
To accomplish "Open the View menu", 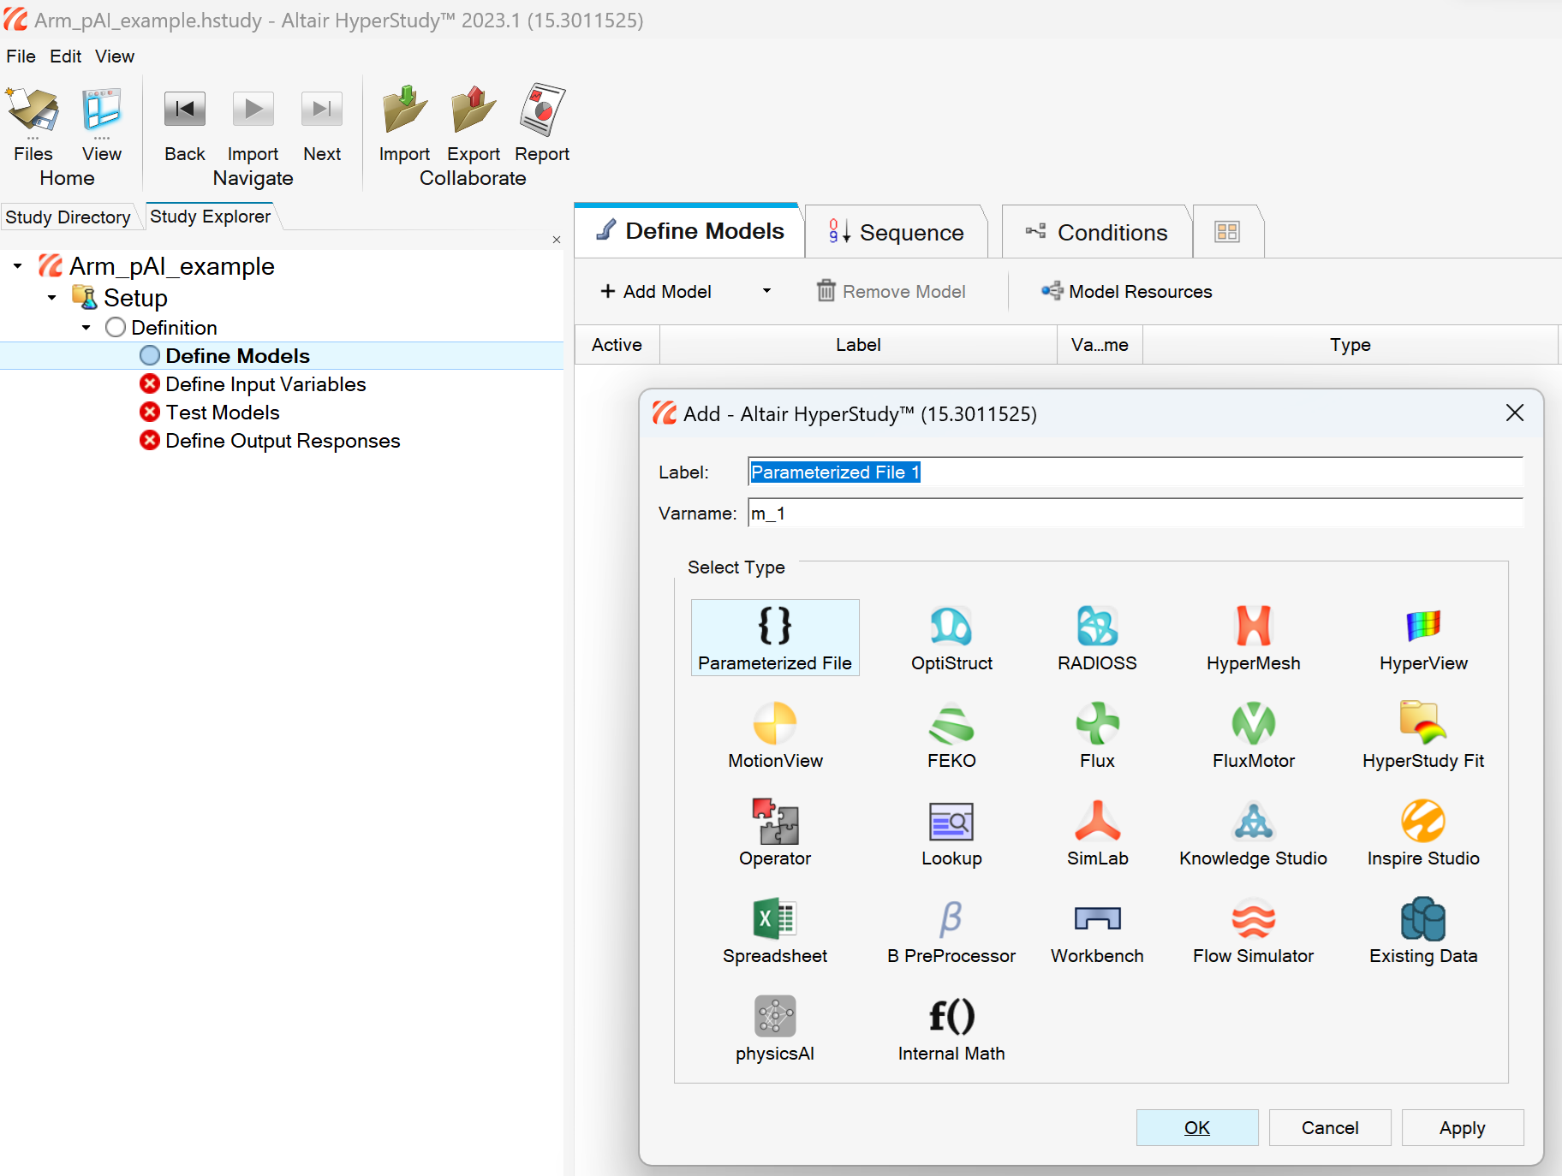I will [x=115, y=56].
